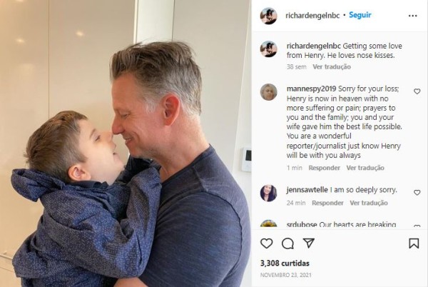428x287 pixels.
Task: Follow the account with the Seguir button
Action: click(x=360, y=15)
